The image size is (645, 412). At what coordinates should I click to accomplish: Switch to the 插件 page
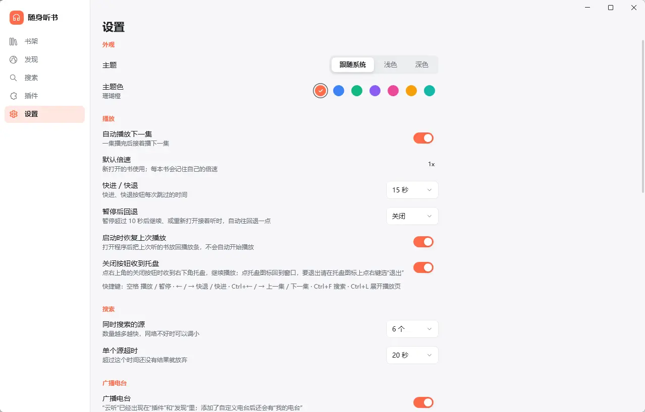coord(44,96)
